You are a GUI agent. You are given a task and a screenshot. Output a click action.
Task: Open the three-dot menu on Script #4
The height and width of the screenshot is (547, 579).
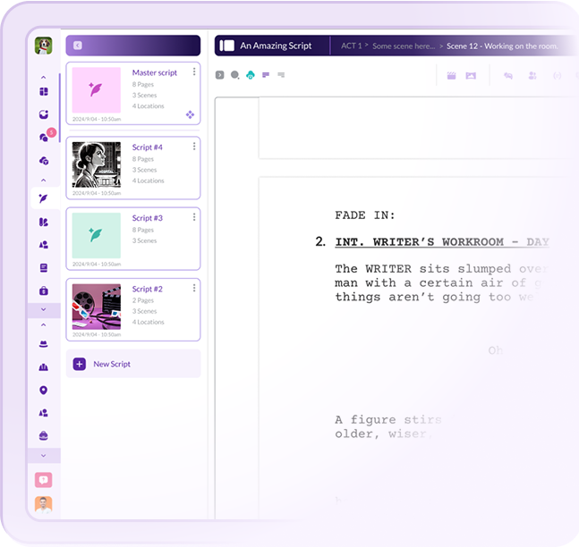pos(193,146)
